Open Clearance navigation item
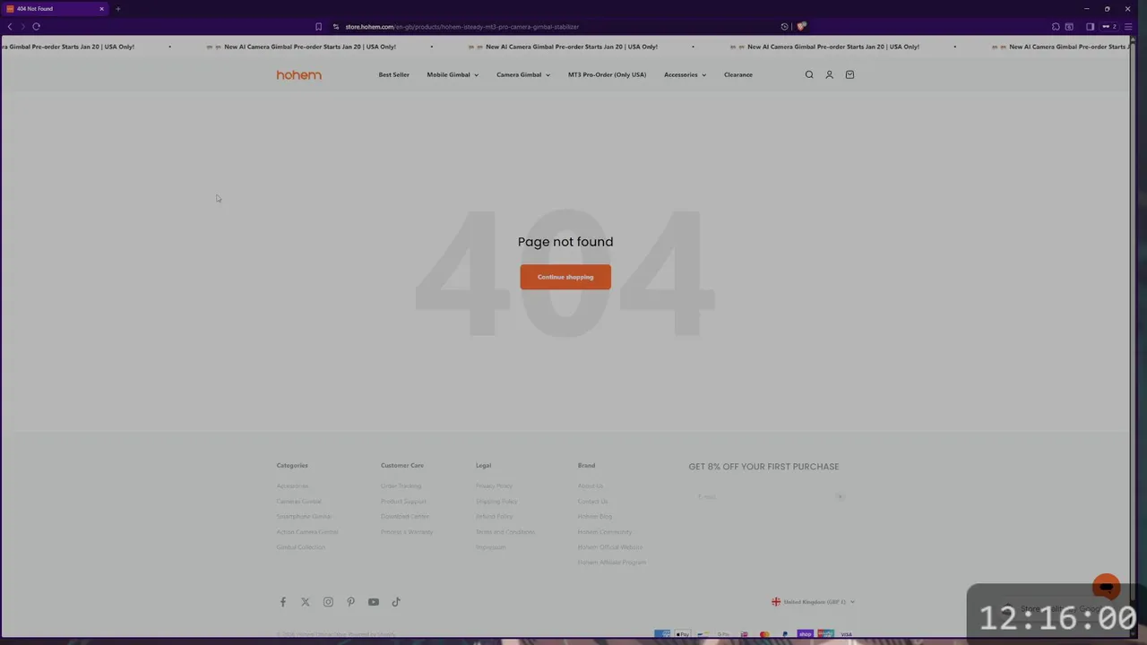 coord(738,75)
